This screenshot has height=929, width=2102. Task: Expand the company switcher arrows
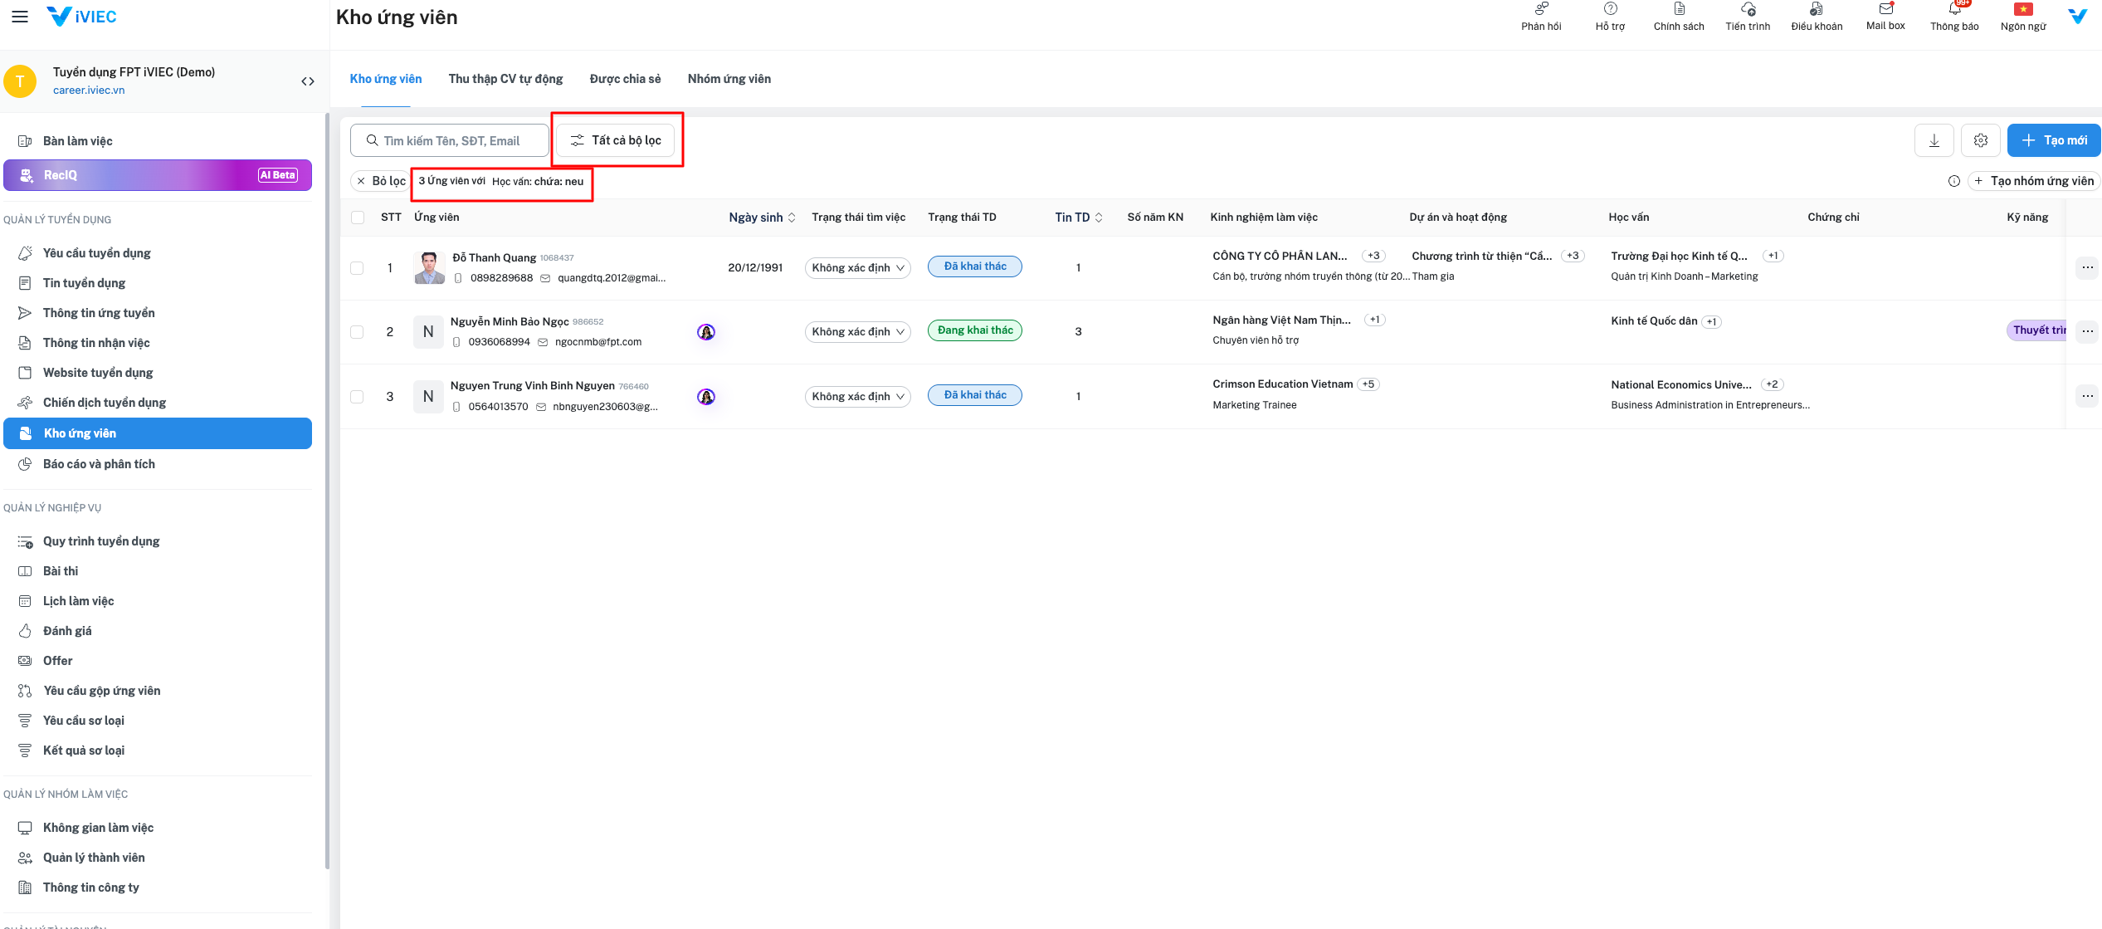click(308, 81)
